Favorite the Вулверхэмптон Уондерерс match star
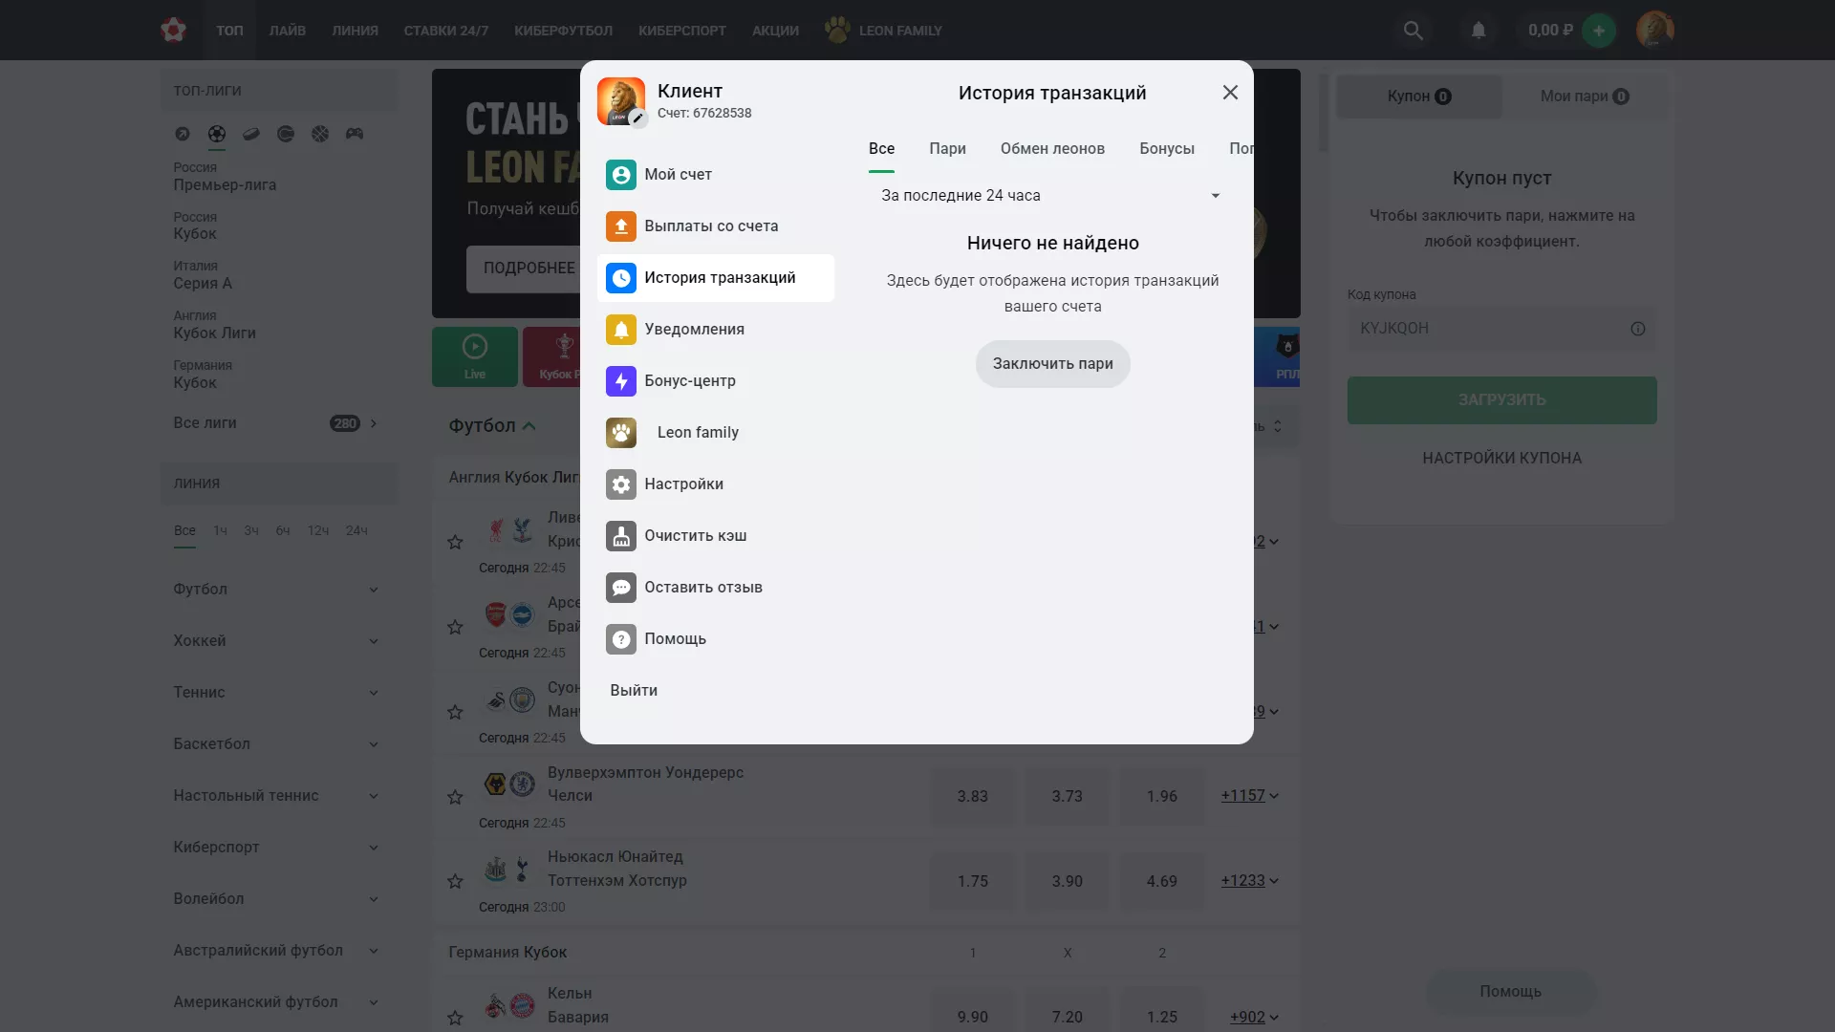1835x1032 pixels. click(x=455, y=797)
